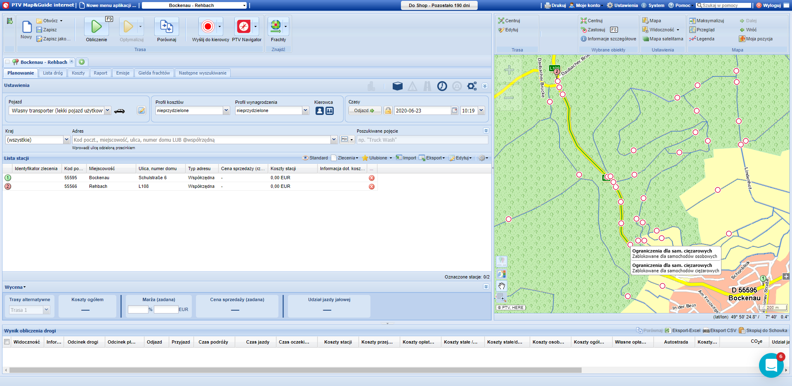Collapse the Ustawienia panel using the chevron
Screen dimensions: 792x386
click(x=485, y=86)
